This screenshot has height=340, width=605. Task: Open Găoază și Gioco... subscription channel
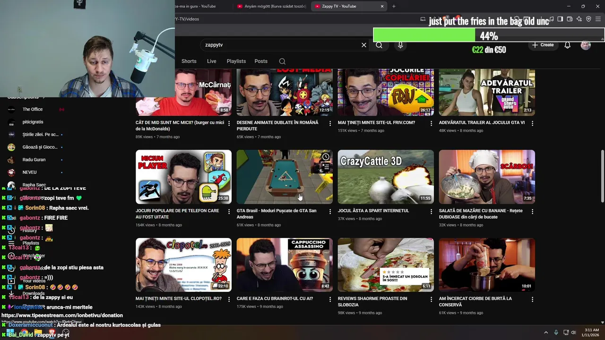pyautogui.click(x=40, y=147)
